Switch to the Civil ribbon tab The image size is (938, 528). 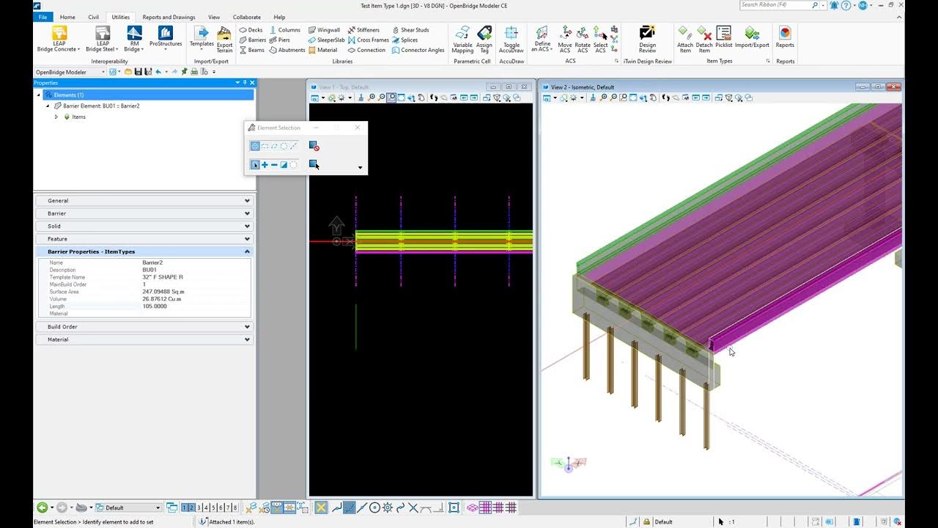coord(94,17)
